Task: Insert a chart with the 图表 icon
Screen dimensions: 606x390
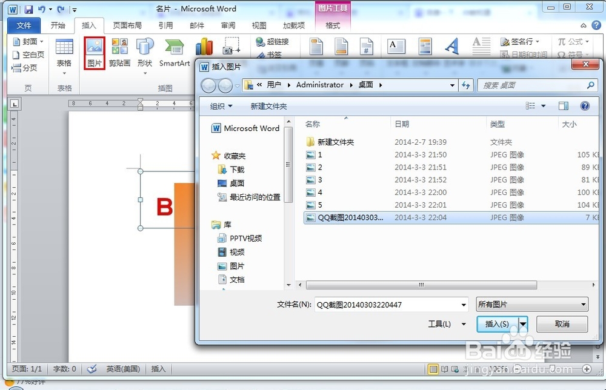Action: (x=204, y=48)
